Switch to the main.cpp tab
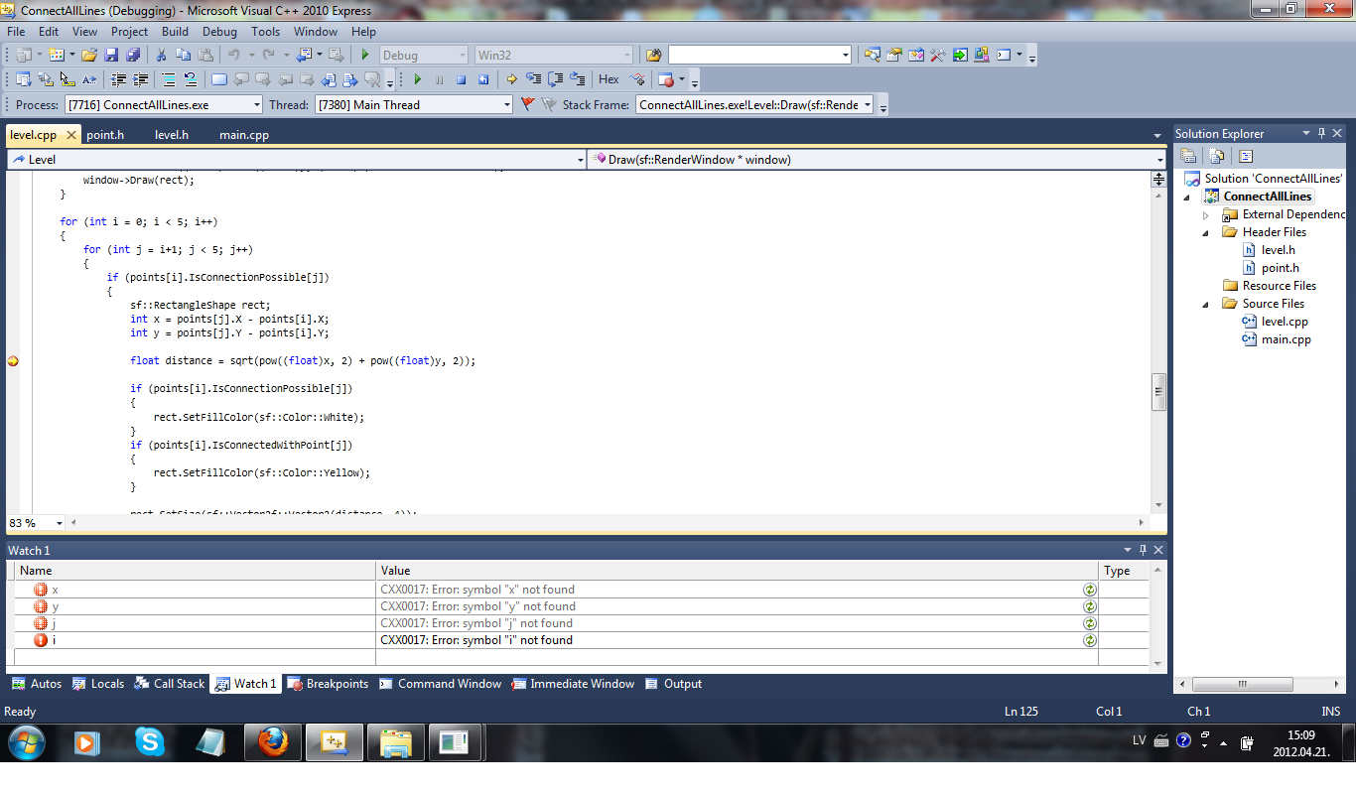Image resolution: width=1356 pixels, height=794 pixels. click(x=244, y=135)
